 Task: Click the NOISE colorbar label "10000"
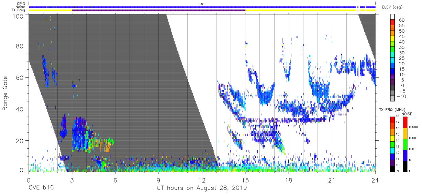(414, 127)
